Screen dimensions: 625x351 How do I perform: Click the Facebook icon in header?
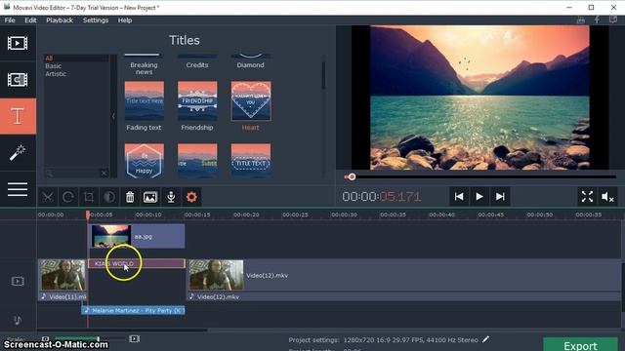(x=597, y=19)
